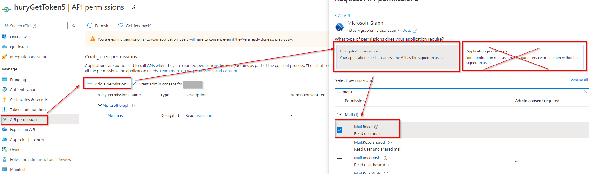Image resolution: width=590 pixels, height=174 pixels.
Task: Click the Mail.Read link in configured permissions
Action: 116,115
